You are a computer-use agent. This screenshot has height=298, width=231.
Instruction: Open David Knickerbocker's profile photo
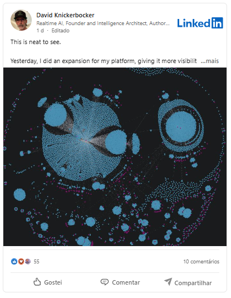click(x=21, y=20)
